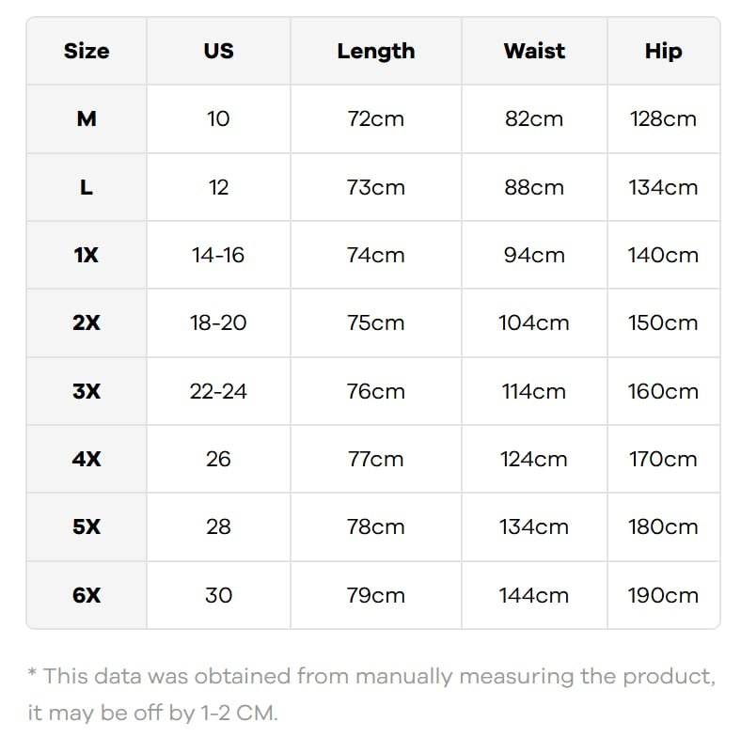Click the US column header
Image resolution: width=741 pixels, height=738 pixels.
[x=218, y=51]
